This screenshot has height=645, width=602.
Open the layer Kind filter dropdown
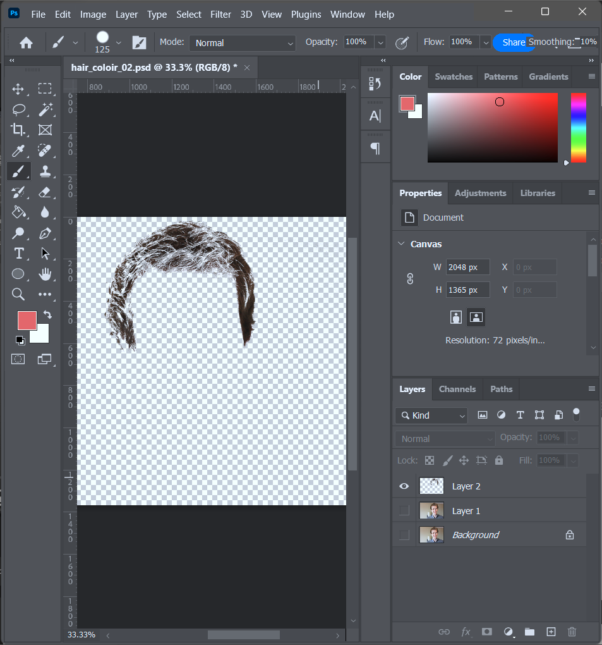[431, 415]
